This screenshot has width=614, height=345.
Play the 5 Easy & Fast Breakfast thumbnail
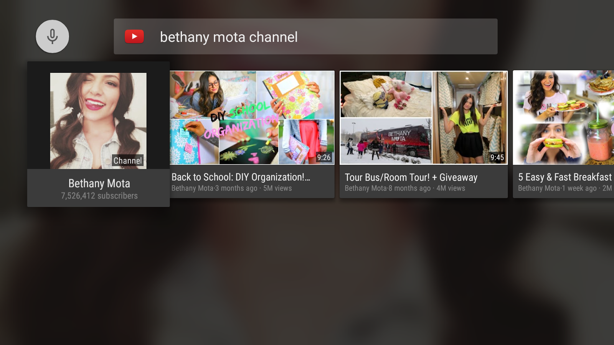[563, 118]
